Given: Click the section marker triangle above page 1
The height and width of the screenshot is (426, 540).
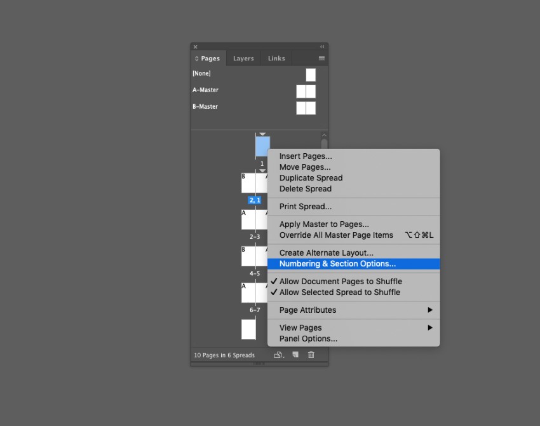Looking at the screenshot, I should (x=262, y=134).
